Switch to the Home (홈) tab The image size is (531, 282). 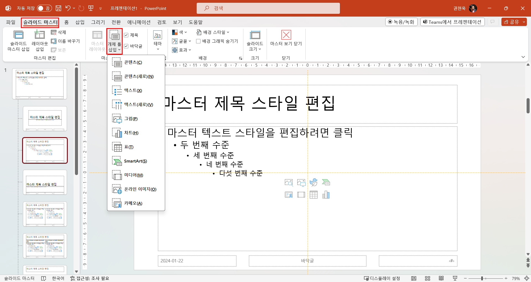pos(66,22)
